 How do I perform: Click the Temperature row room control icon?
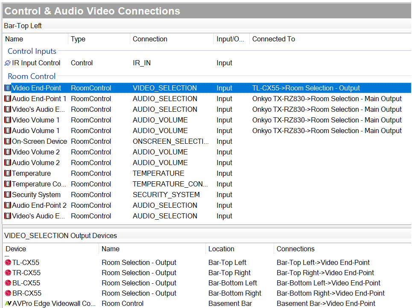pyautogui.click(x=8, y=174)
